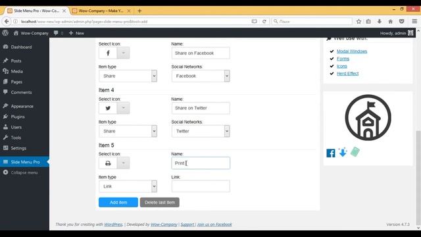Open the Facebook icon picker for Item 3
Screen dimensions: 421x237
point(108,53)
